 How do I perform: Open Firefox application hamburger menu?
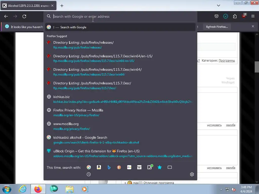coord(253,16)
